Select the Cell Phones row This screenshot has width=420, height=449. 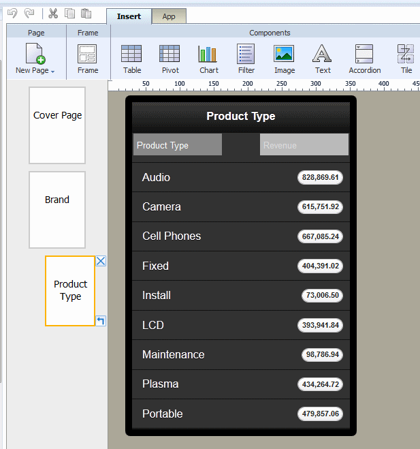(x=241, y=236)
